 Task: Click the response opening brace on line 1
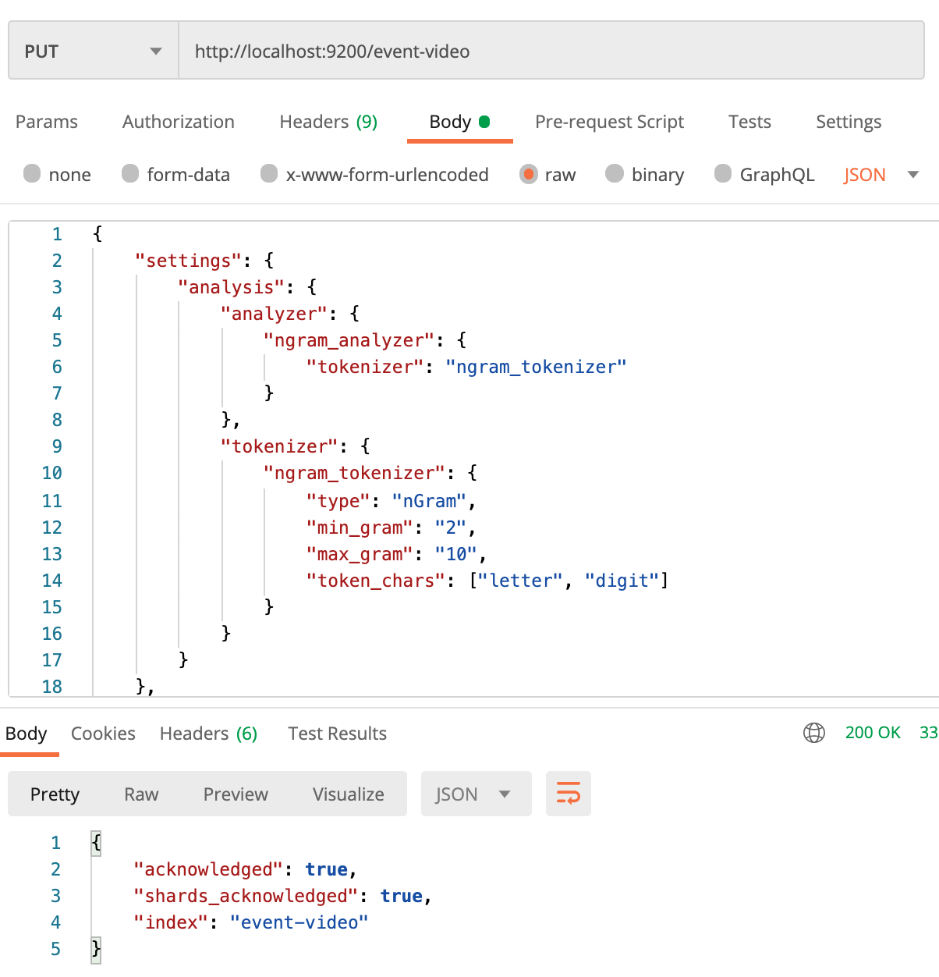click(x=96, y=843)
